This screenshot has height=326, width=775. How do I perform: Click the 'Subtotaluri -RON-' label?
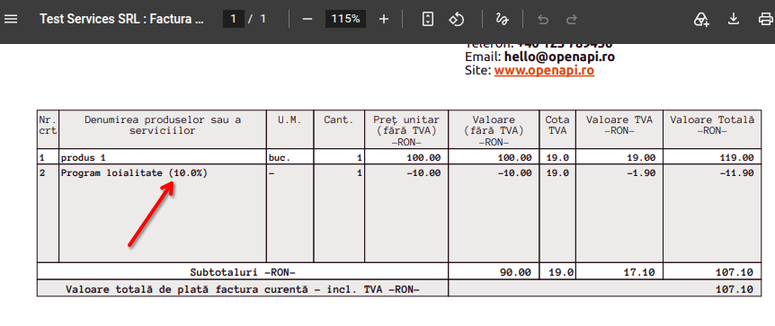coord(243,272)
